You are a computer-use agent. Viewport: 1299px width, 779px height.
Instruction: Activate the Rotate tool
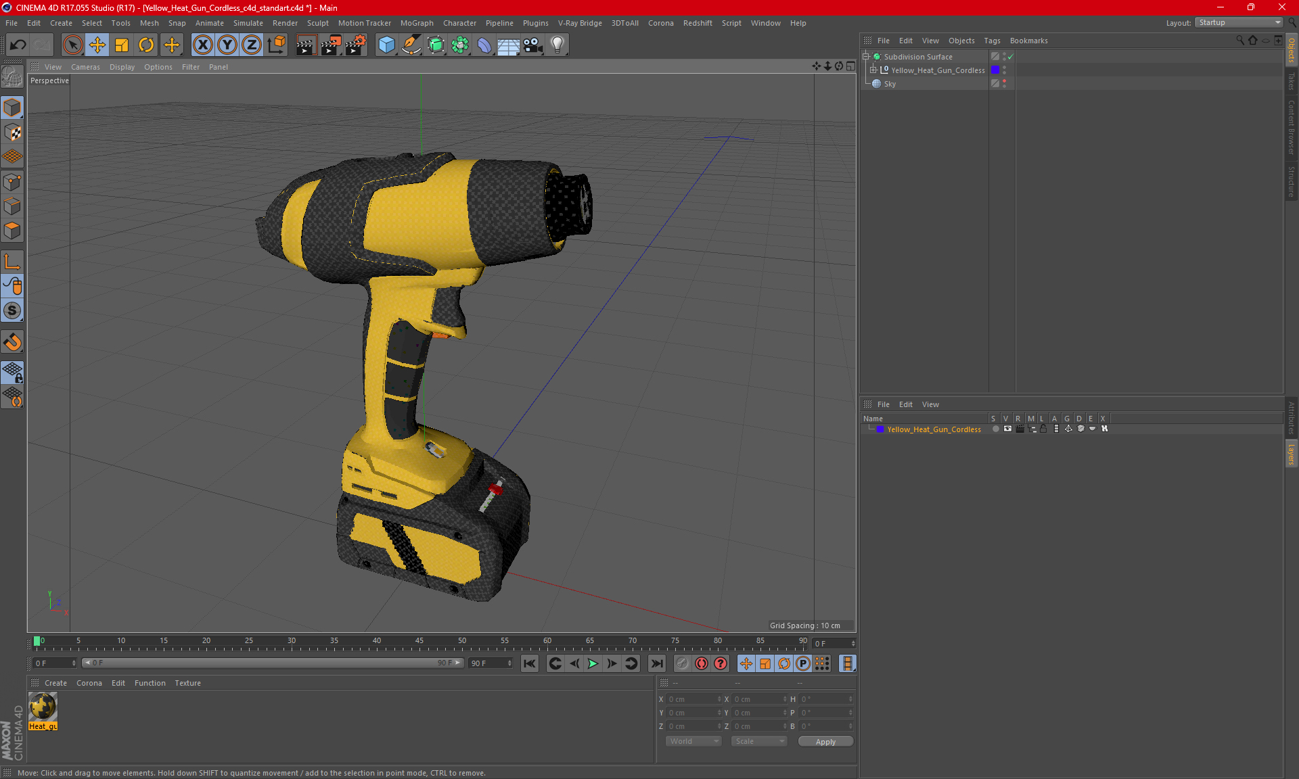pos(146,45)
